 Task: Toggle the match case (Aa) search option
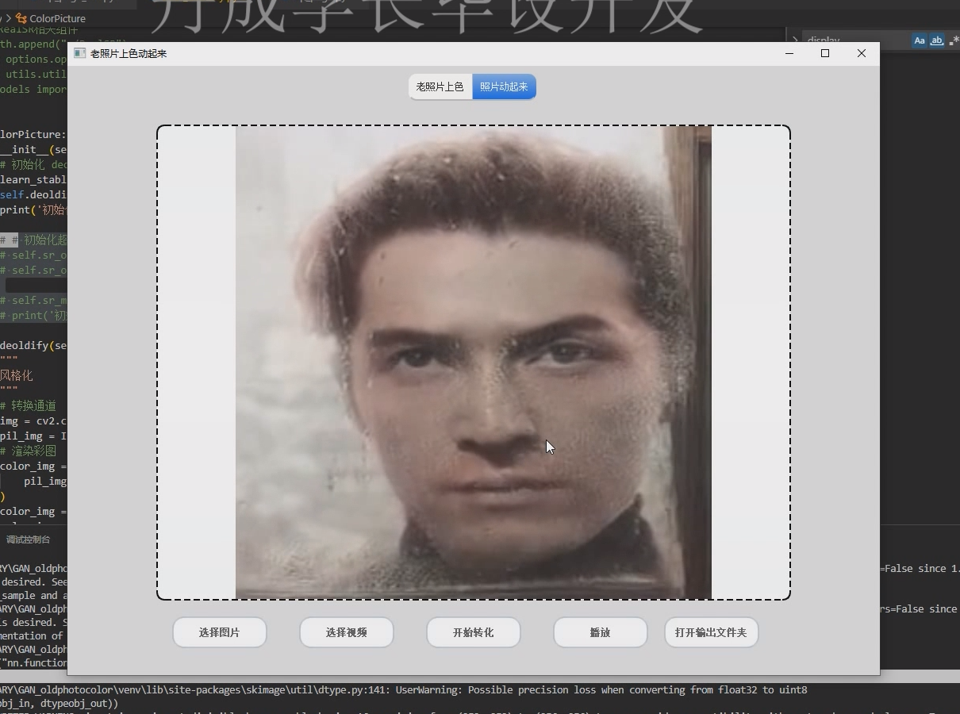point(920,40)
